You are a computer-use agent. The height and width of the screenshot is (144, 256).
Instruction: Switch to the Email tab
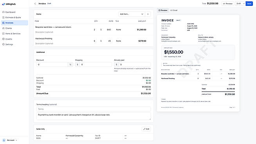[x=174, y=10]
